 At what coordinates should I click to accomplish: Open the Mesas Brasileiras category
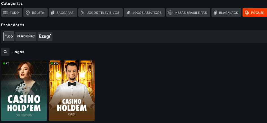pyautogui.click(x=188, y=13)
